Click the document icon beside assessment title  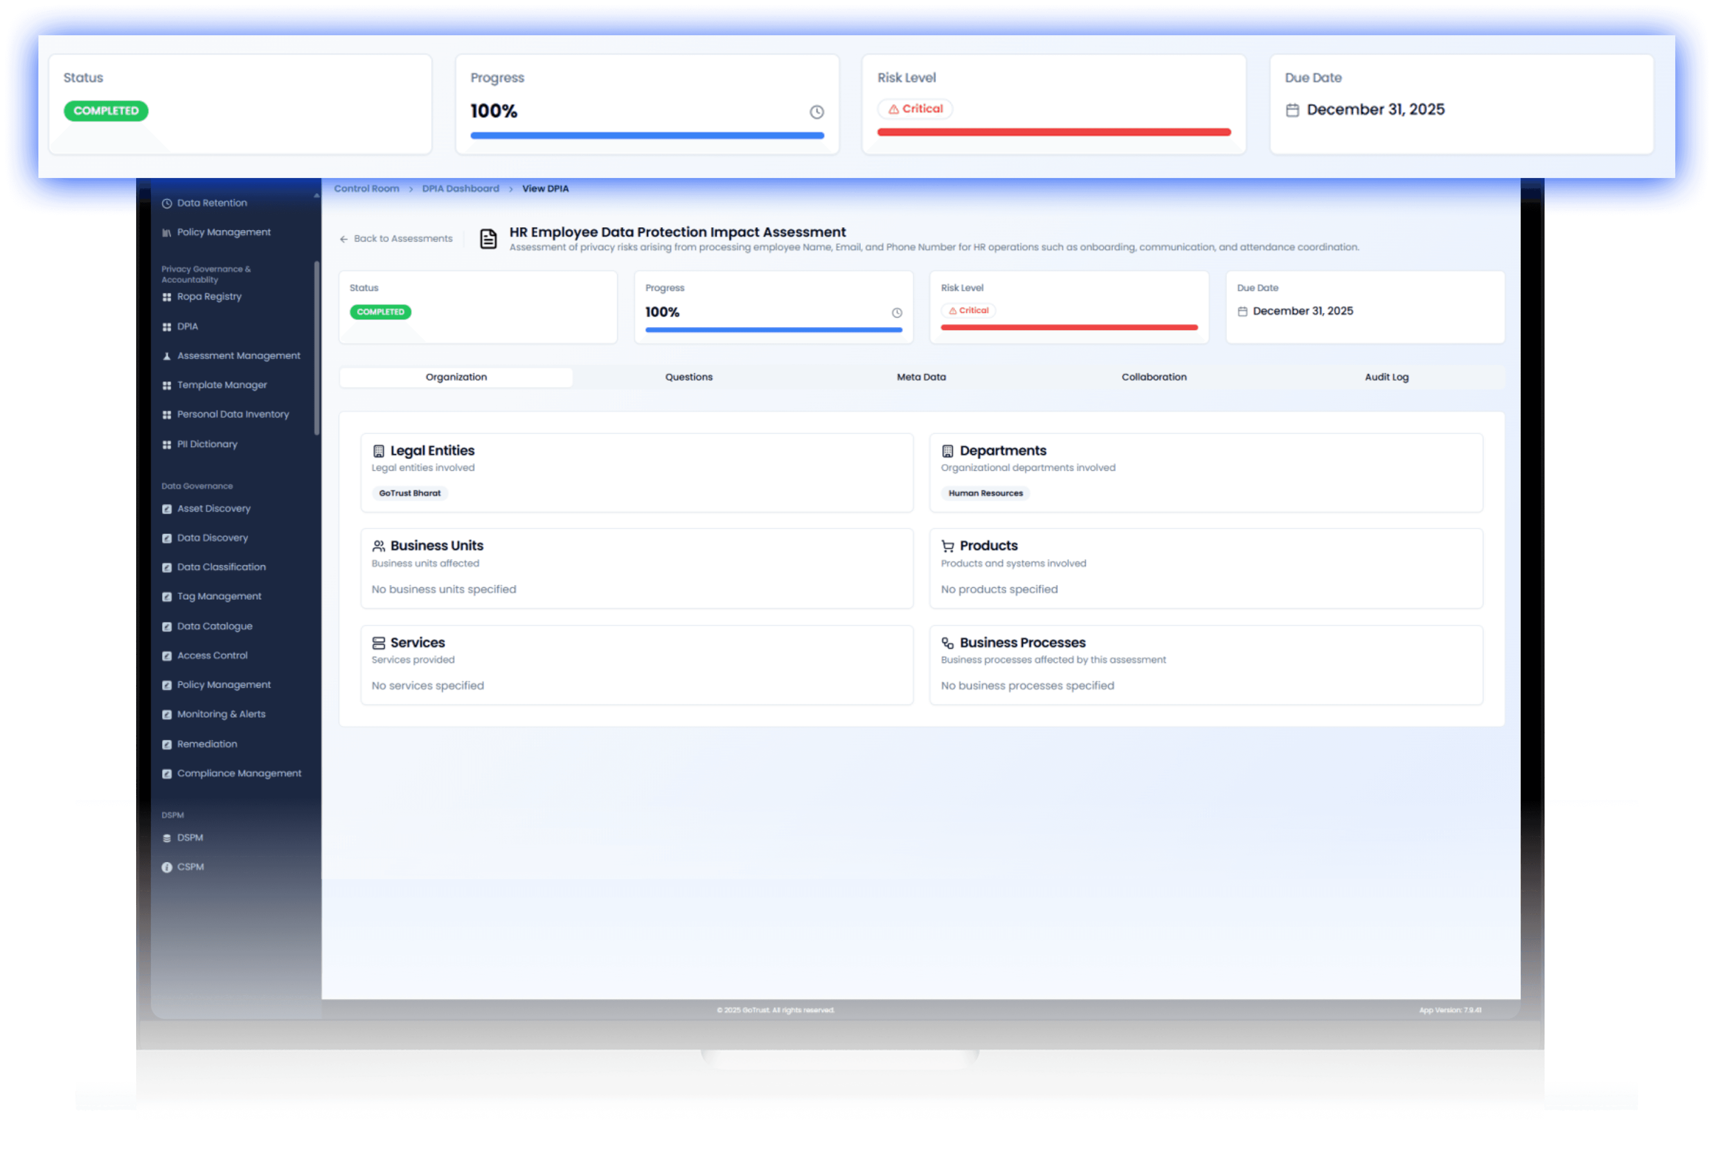pos(488,239)
